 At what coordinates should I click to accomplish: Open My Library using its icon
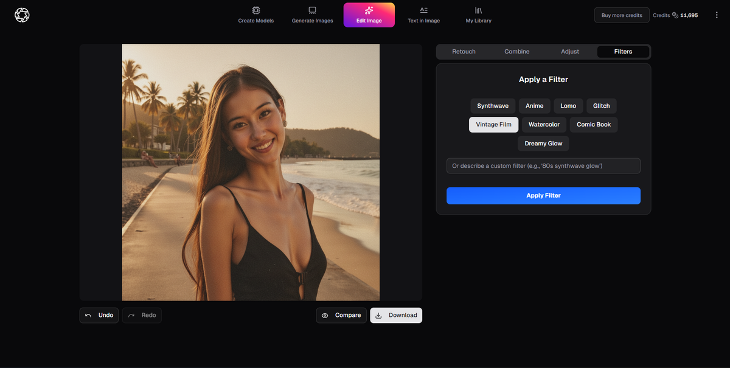478,10
